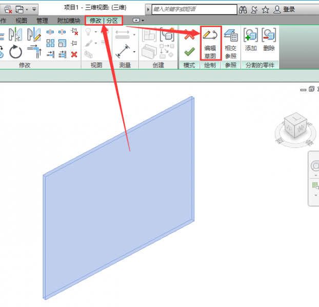Open the 管理 ribbon tab
Screen dimensions: 319x307
point(43,20)
